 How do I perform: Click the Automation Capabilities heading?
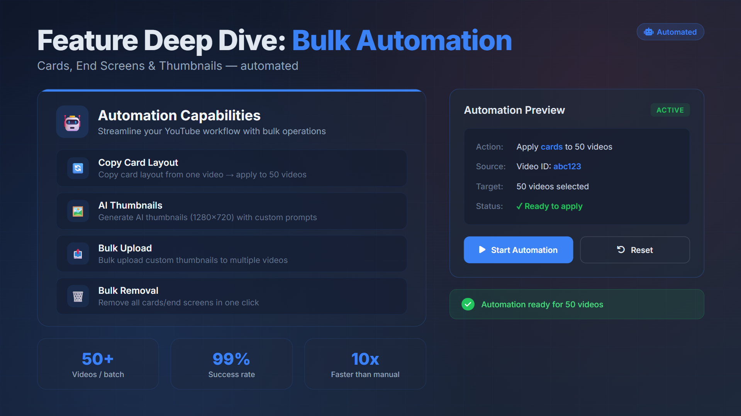(x=179, y=115)
